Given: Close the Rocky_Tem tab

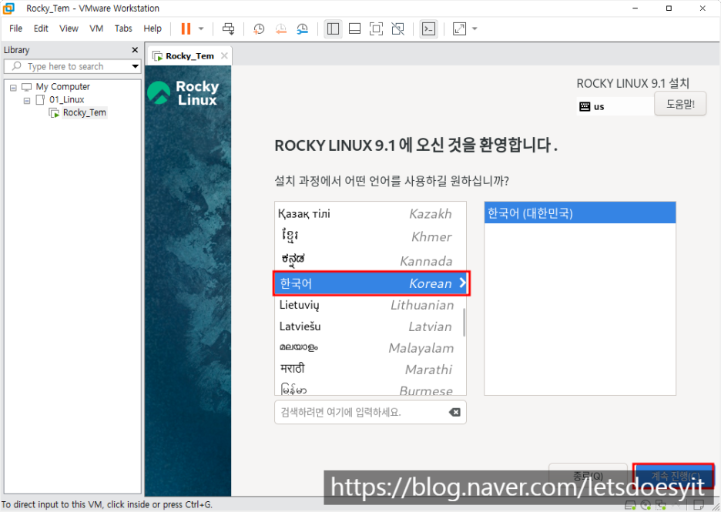Looking at the screenshot, I should (224, 55).
